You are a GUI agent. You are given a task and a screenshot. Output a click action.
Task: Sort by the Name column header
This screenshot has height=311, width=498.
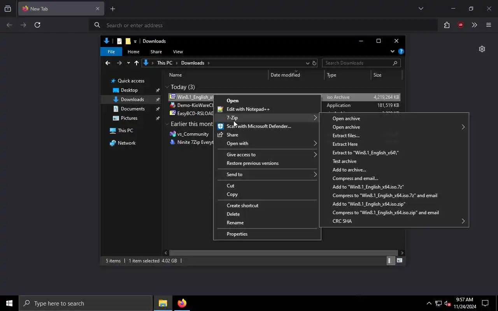coord(217,75)
